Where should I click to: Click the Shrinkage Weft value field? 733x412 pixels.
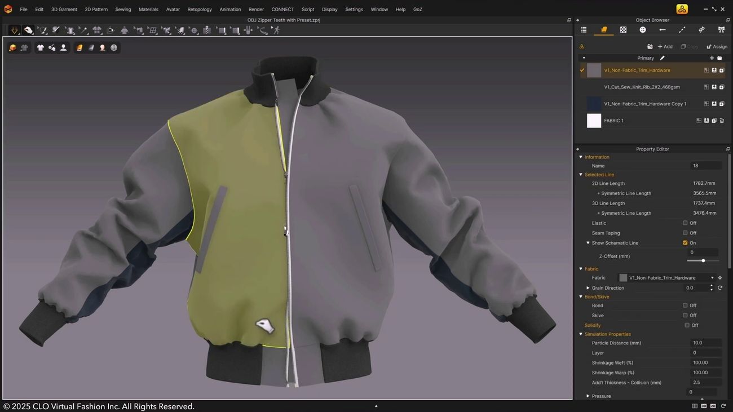[x=705, y=362]
